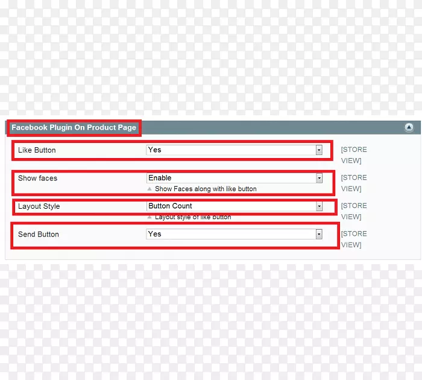Viewport: 422px width, 380px height.
Task: Open the Layout Style dropdown
Action: tap(234, 206)
